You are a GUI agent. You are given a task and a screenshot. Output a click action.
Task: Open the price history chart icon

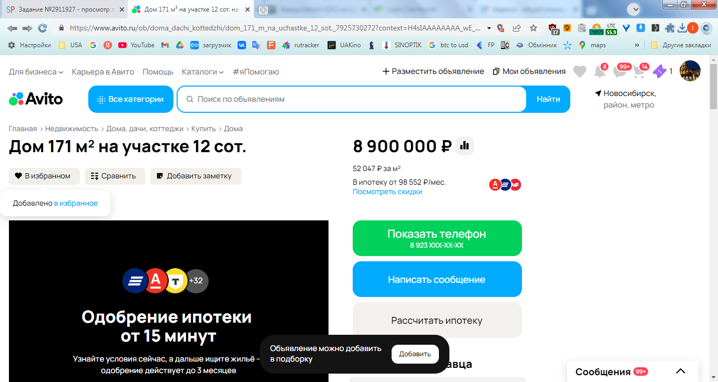(465, 146)
